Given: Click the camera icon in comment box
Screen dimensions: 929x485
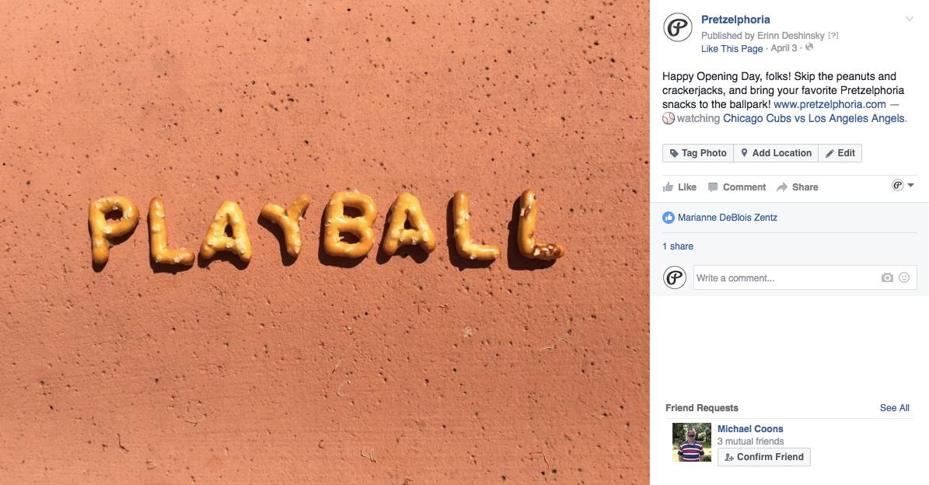Looking at the screenshot, I should [887, 277].
